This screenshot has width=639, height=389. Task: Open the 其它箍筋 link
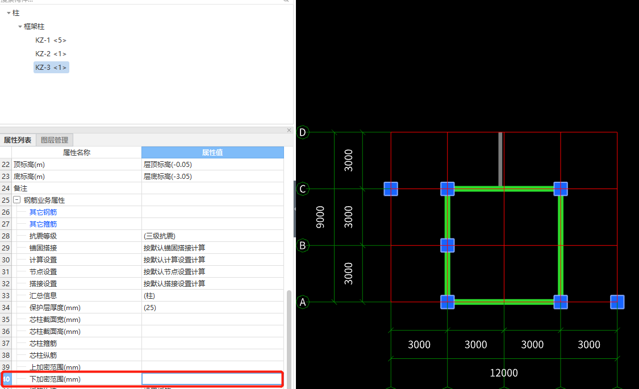click(43, 224)
